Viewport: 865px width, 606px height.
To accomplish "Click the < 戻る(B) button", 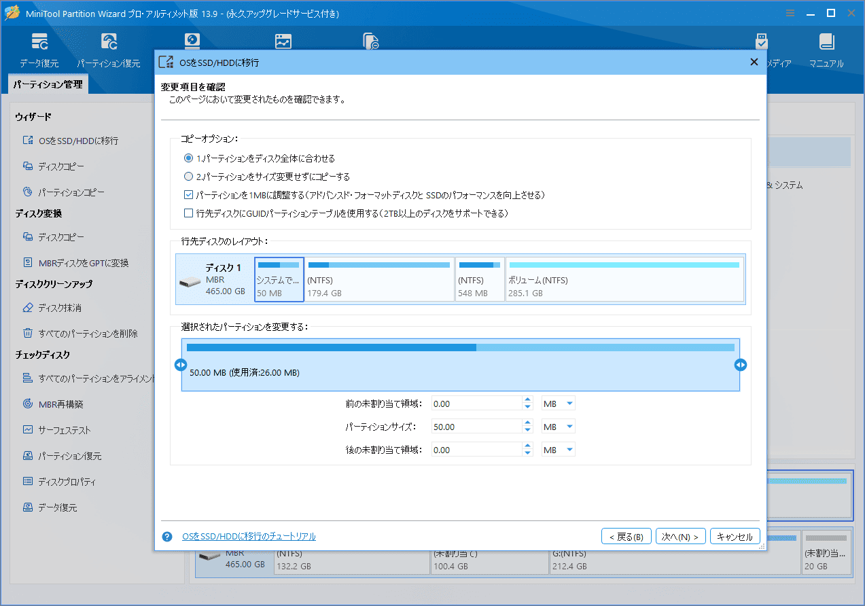I will (x=626, y=537).
